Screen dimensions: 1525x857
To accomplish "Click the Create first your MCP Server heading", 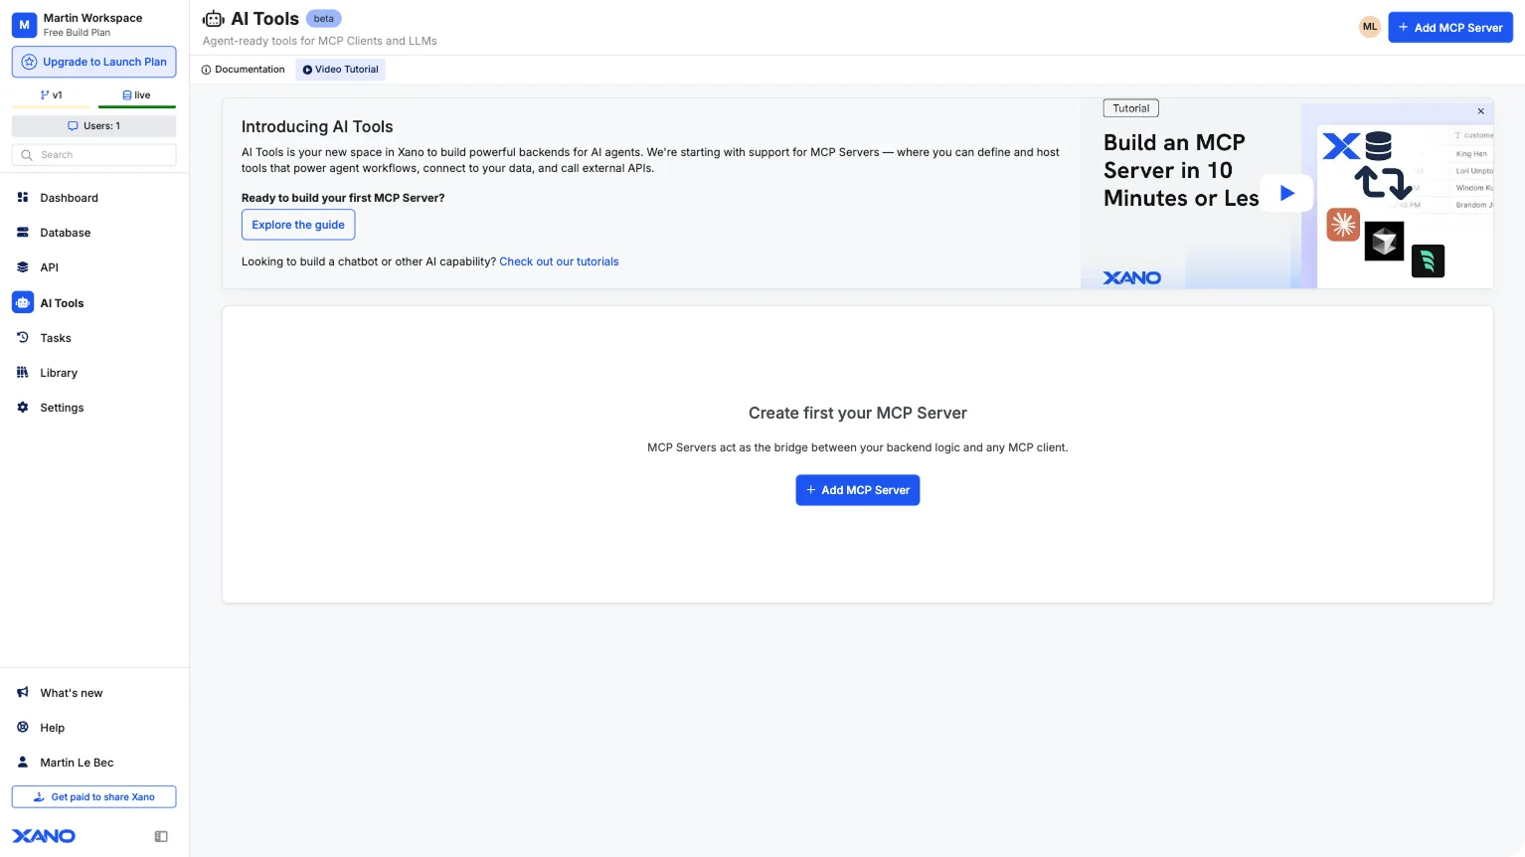I will tap(858, 413).
